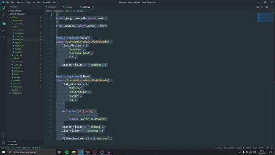Open apps.py in the explorer tree
Screen dimensions: 275x155
(x=18, y=43)
